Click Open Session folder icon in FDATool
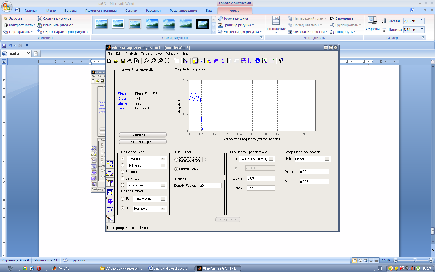Viewport: 435px width, 272px height. pos(116,60)
